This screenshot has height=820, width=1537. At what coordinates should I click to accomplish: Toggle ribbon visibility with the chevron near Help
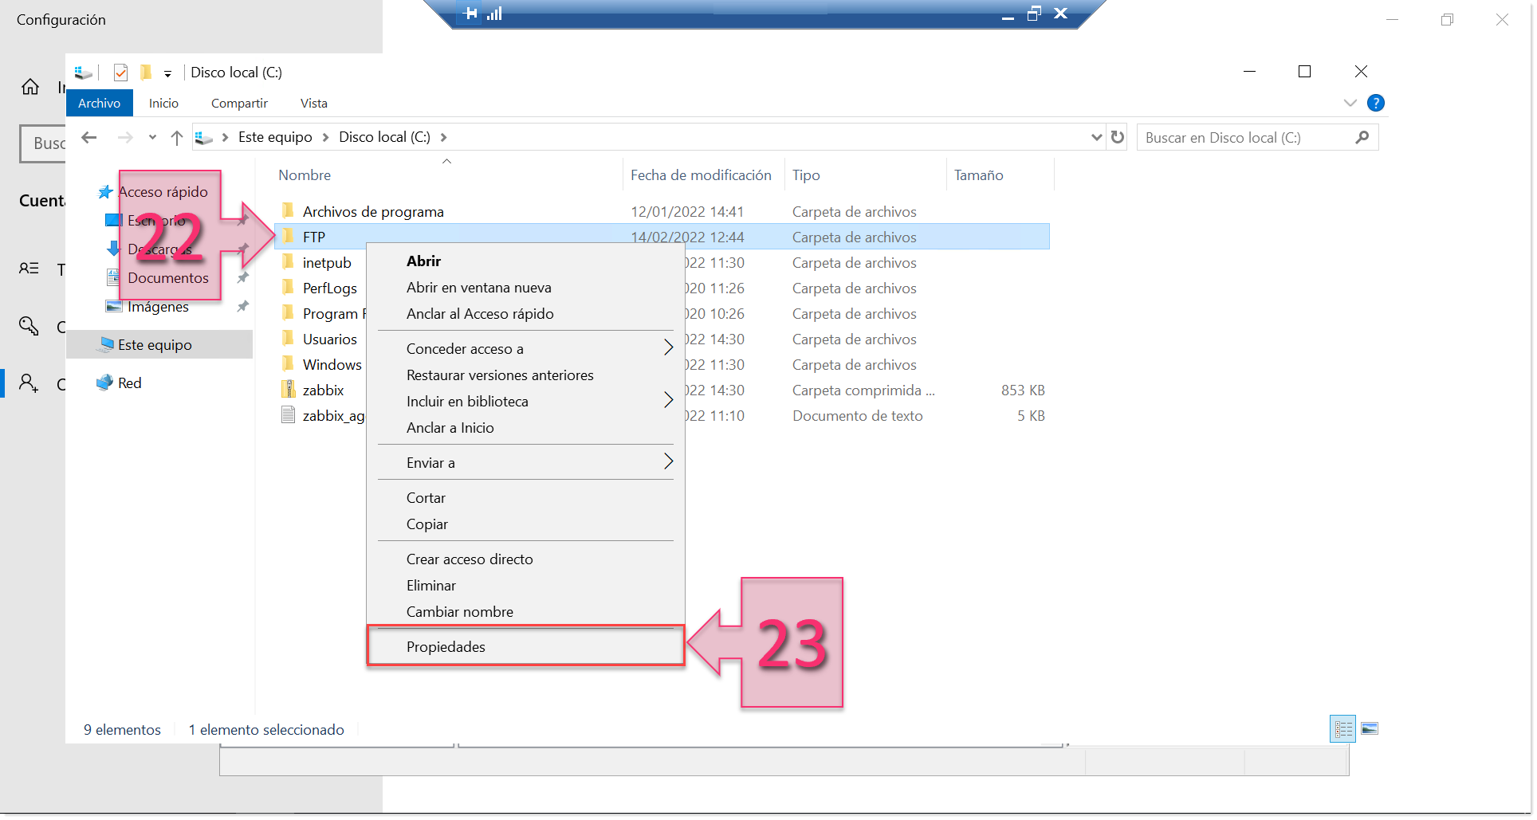pos(1350,102)
